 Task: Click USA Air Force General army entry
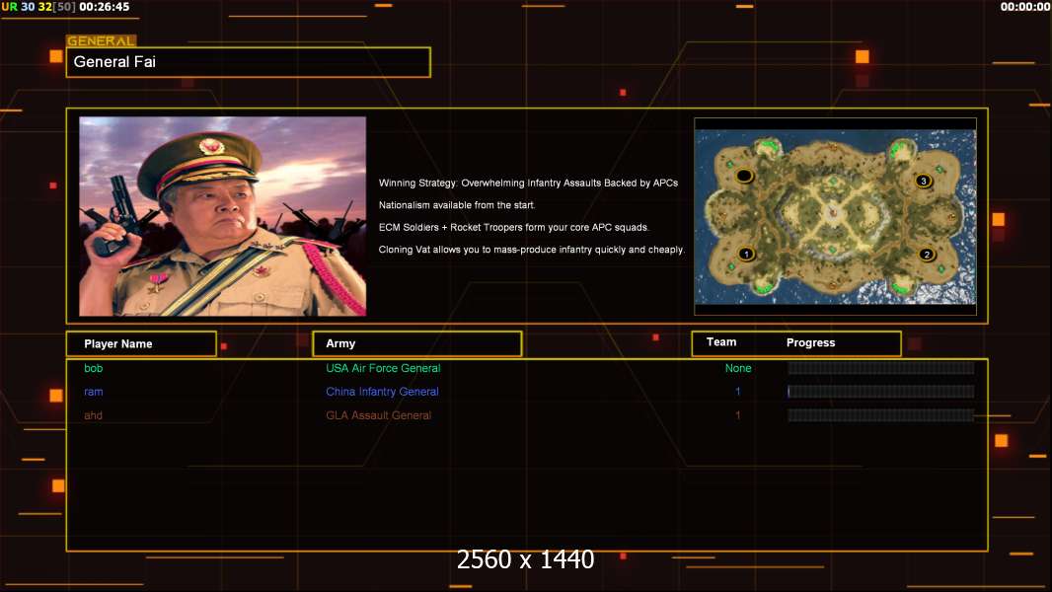tap(383, 368)
